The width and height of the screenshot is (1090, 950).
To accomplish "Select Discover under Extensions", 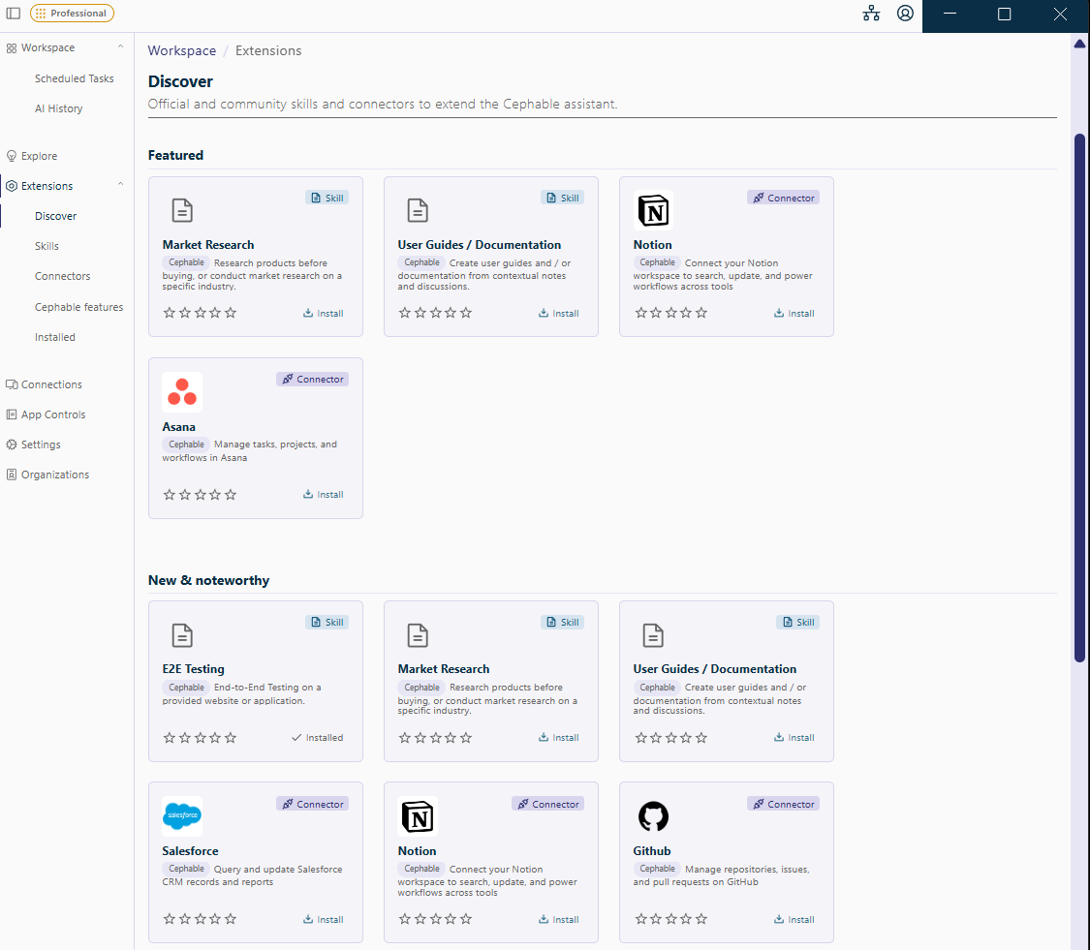I will pyautogui.click(x=55, y=216).
